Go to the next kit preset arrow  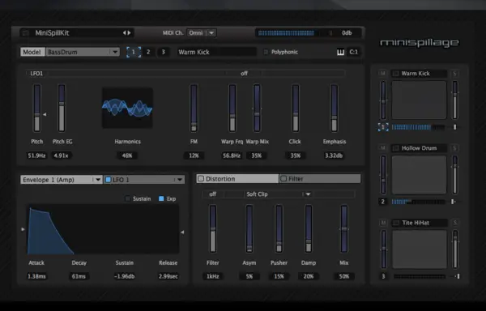pos(129,33)
